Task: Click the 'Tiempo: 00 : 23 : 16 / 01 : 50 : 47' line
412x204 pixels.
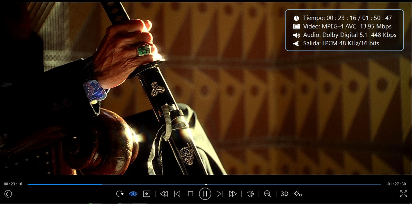Action: (347, 18)
